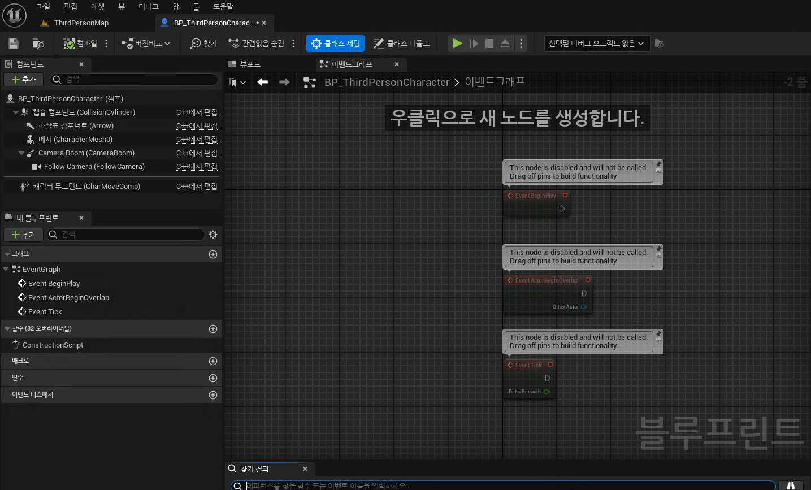This screenshot has height=490, width=811.
Task: Select 메시 (CharacterMesh0) component
Action: tap(75, 140)
